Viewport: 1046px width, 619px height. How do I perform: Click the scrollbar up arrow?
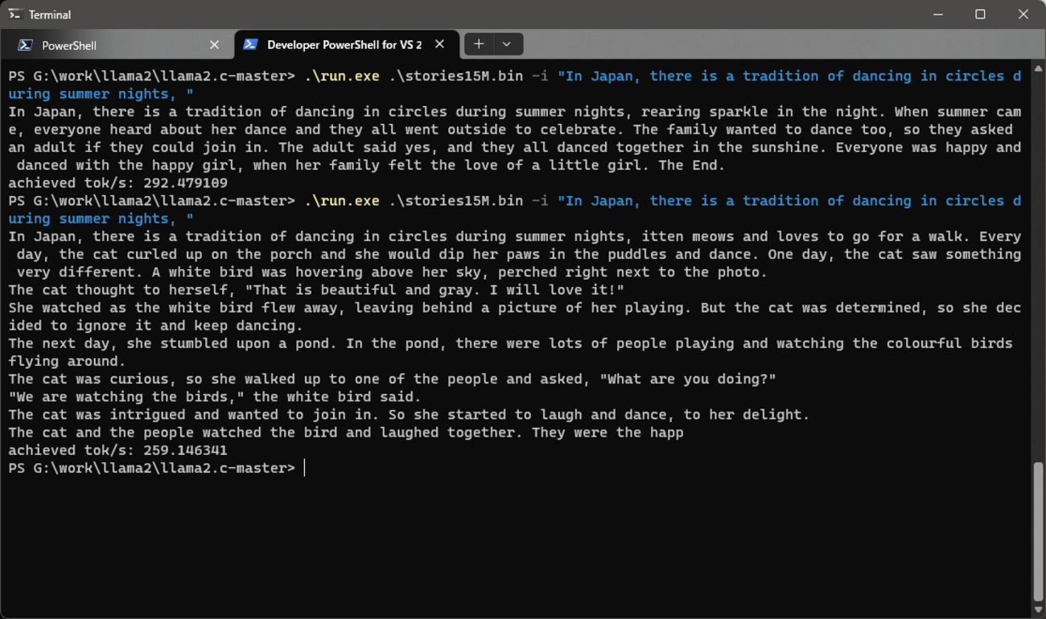1038,69
